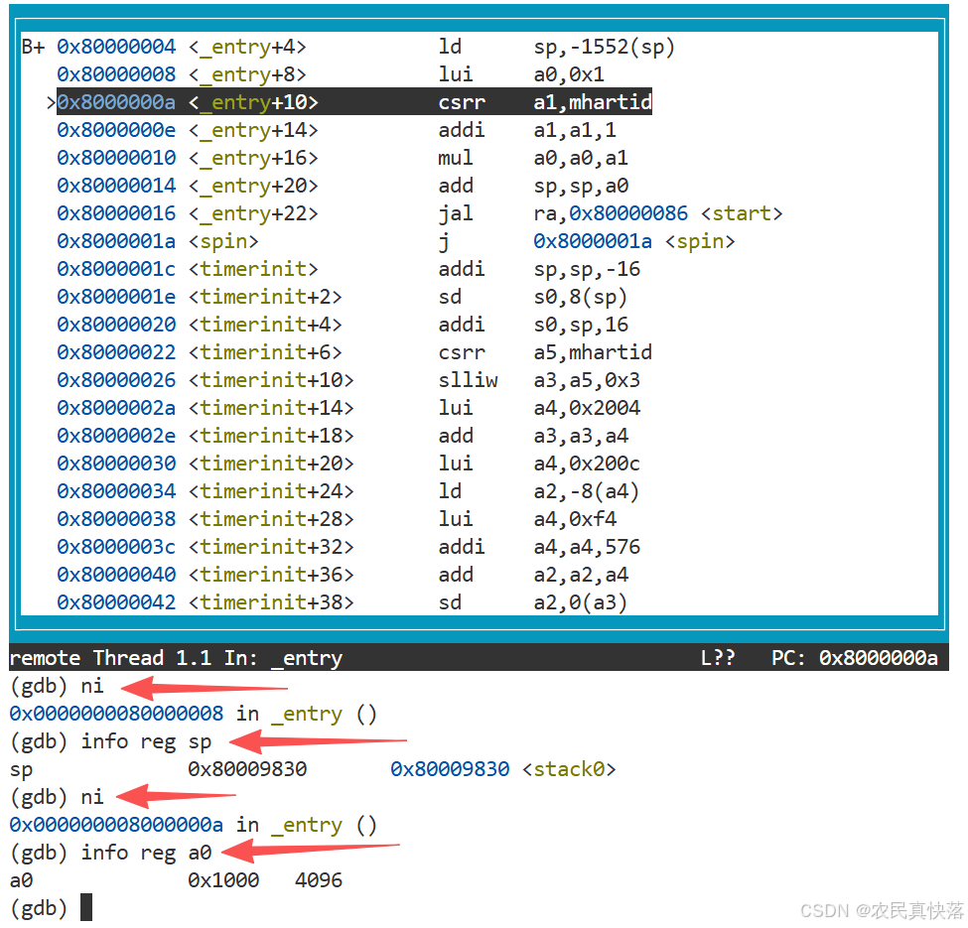Click the > current-instruction marker
This screenshot has width=968, height=928.
coord(50,102)
